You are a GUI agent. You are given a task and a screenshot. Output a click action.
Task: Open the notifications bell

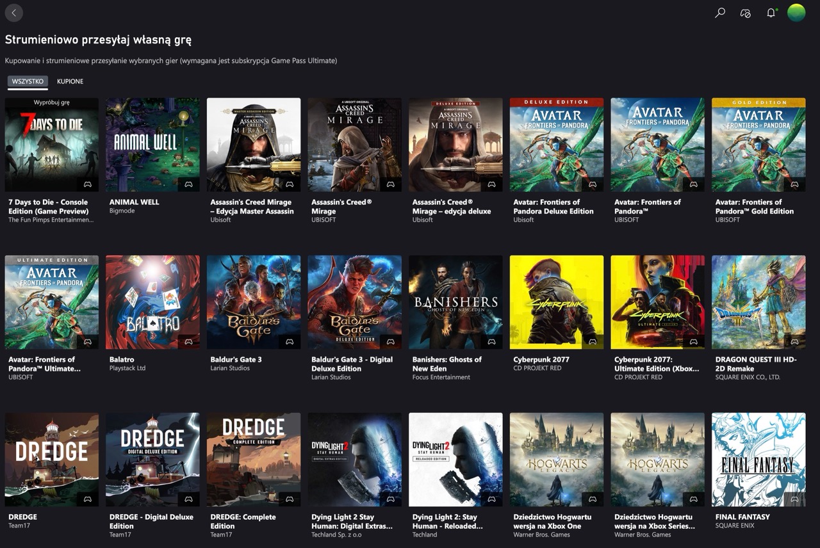tap(771, 13)
